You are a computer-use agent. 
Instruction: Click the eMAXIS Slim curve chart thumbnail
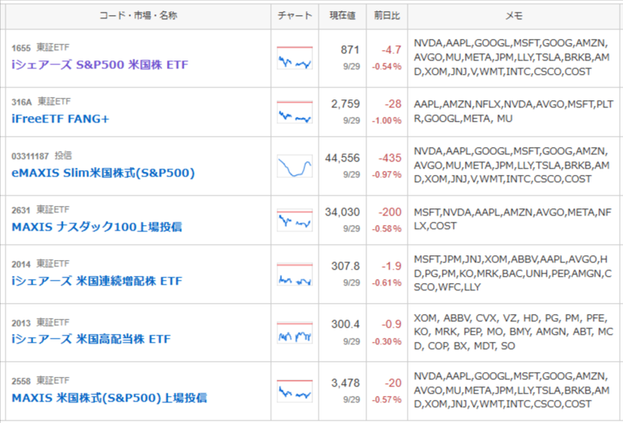[x=294, y=166]
